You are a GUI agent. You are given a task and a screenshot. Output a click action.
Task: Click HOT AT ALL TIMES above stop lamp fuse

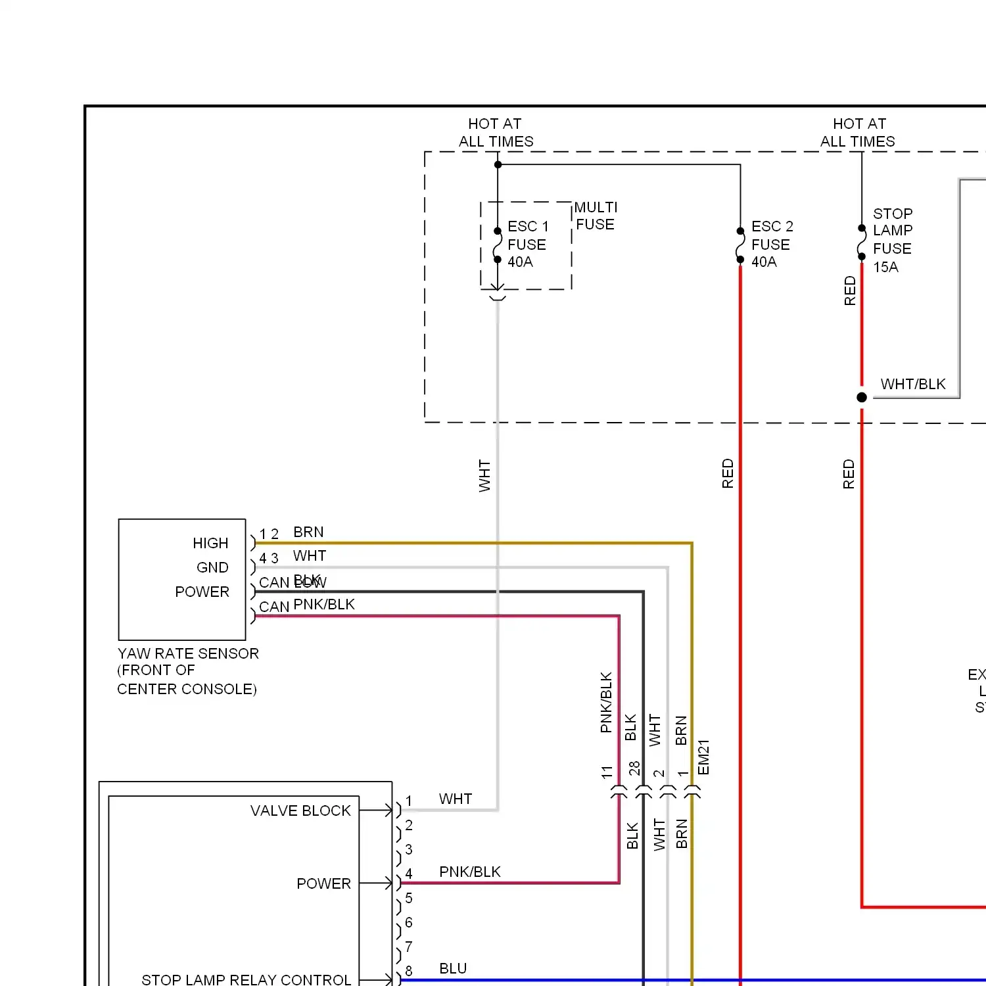[x=858, y=132]
